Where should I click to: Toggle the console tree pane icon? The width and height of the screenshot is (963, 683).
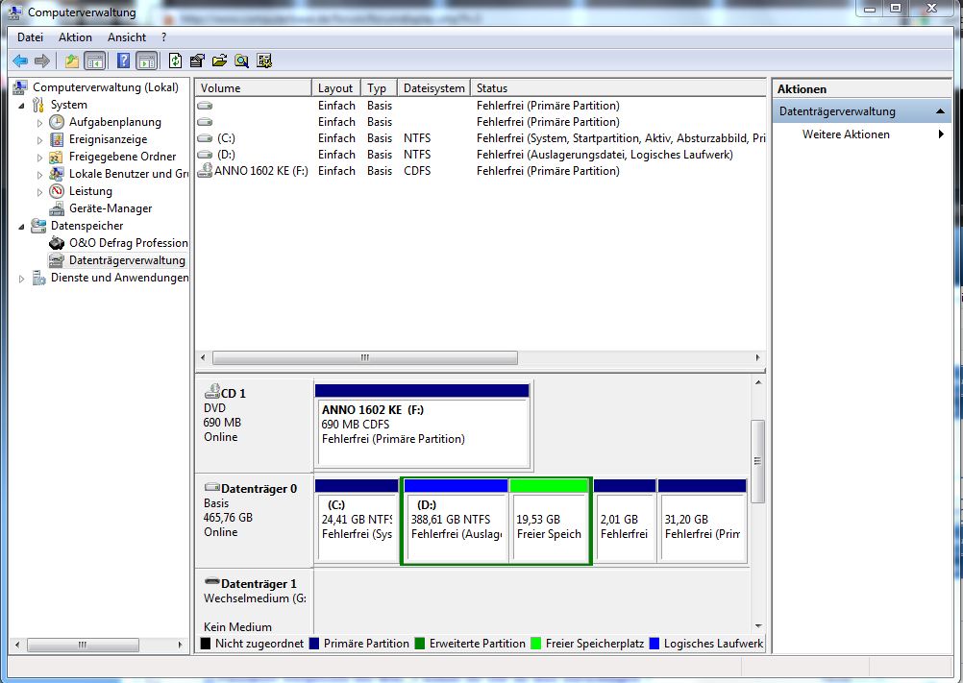coord(94,61)
